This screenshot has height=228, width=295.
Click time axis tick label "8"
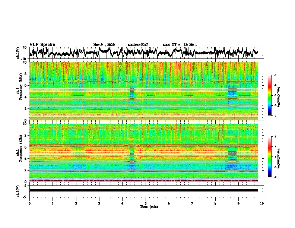coord(215,203)
